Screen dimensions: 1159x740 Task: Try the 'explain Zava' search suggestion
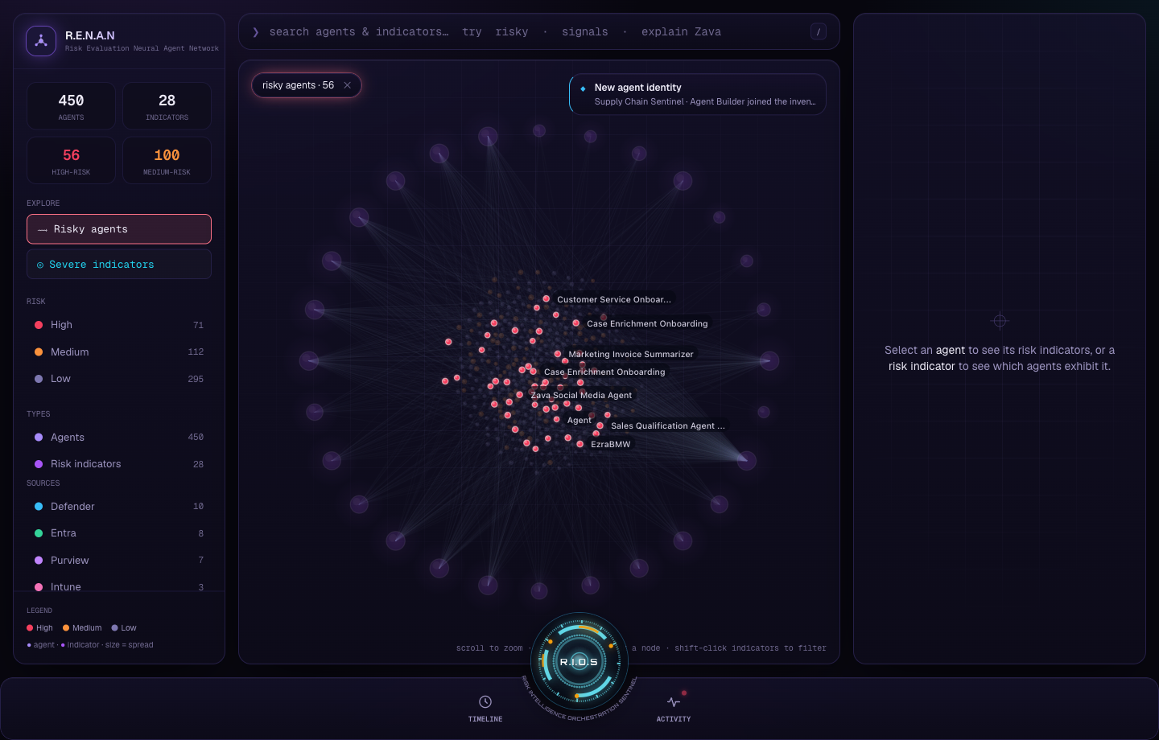[x=681, y=32]
